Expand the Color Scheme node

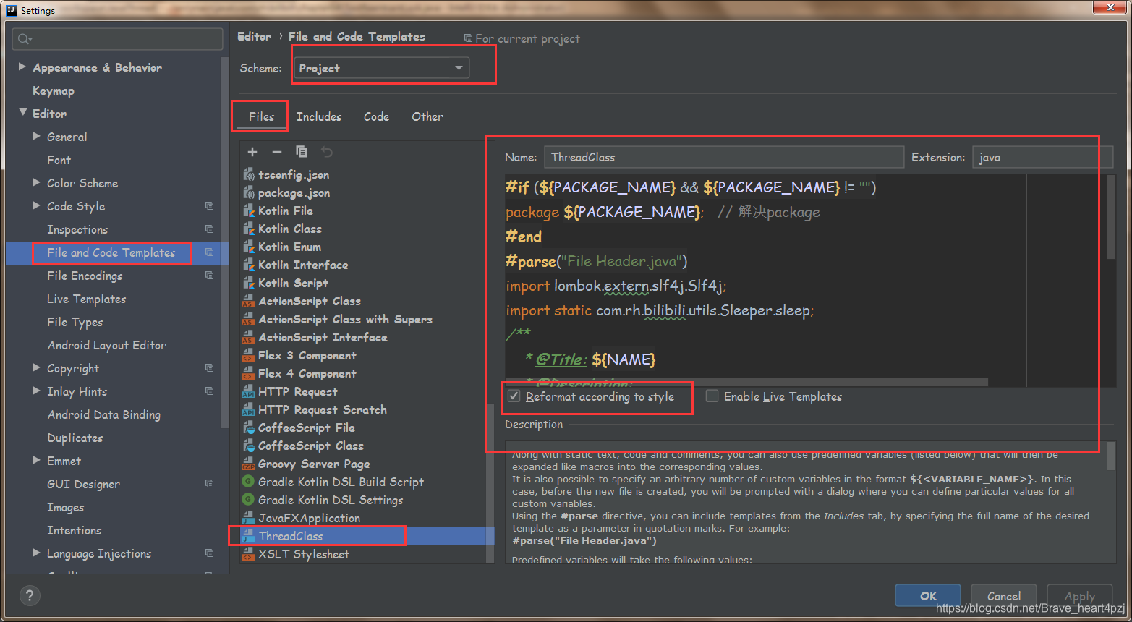(37, 182)
